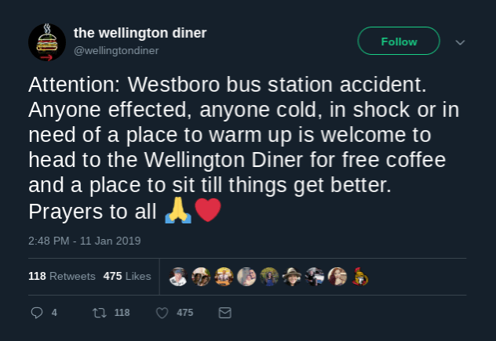Click the Wellington Diner burger profile avatar
The width and height of the screenshot is (496, 341).
pyautogui.click(x=46, y=42)
